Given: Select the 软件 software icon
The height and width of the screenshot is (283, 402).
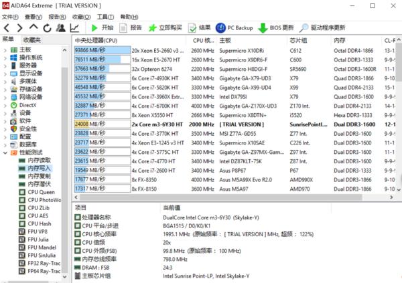Looking at the screenshot, I should [13, 121].
